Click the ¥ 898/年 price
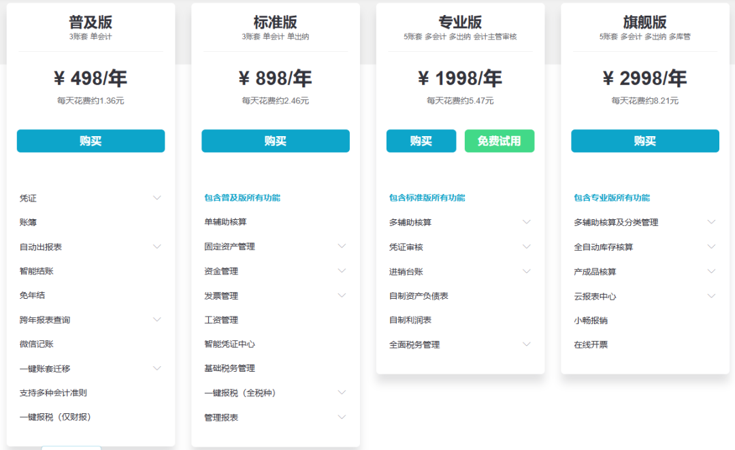The image size is (735, 450). click(x=275, y=78)
